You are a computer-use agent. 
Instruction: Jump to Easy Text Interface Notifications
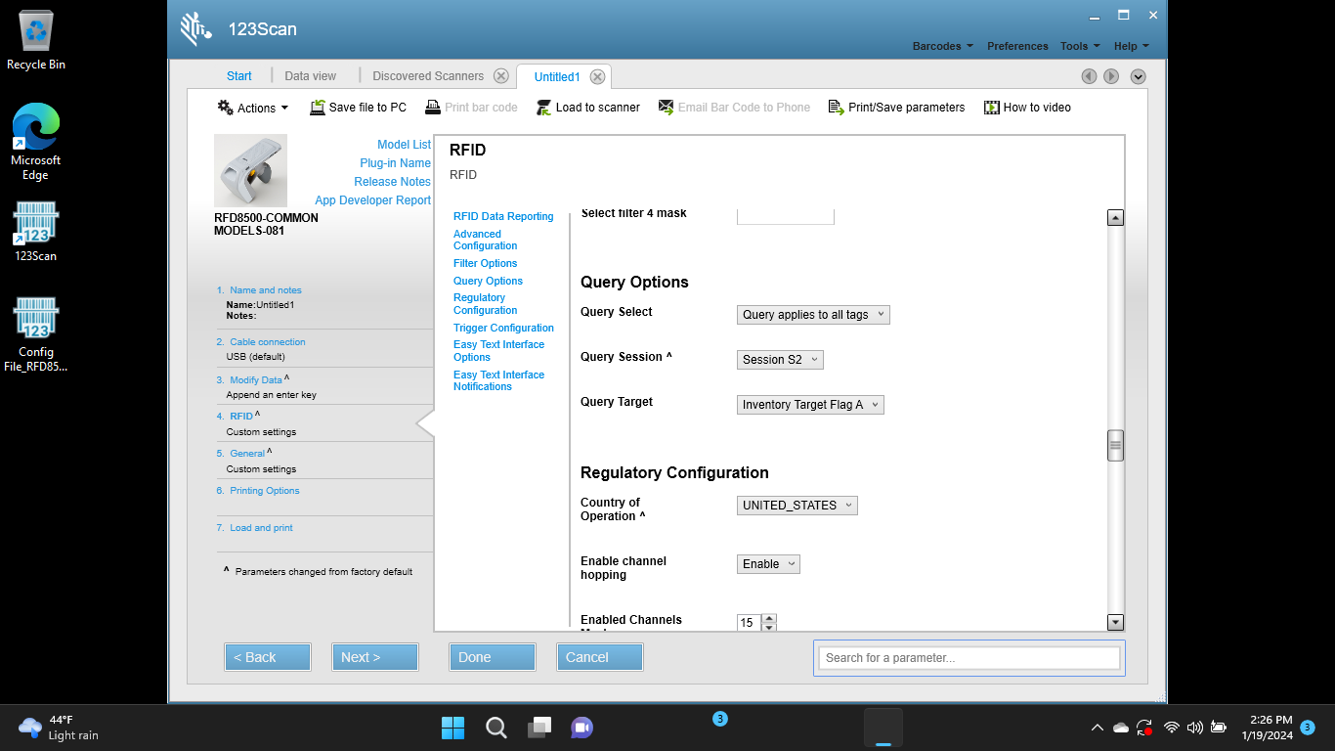[498, 381]
